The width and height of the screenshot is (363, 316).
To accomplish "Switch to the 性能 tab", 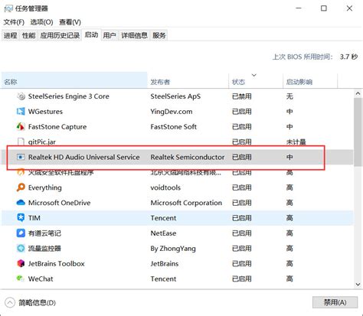I will click(x=28, y=35).
